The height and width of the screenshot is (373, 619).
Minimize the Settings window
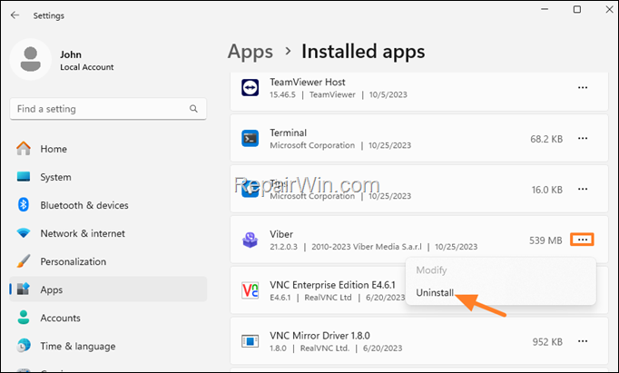545,9
